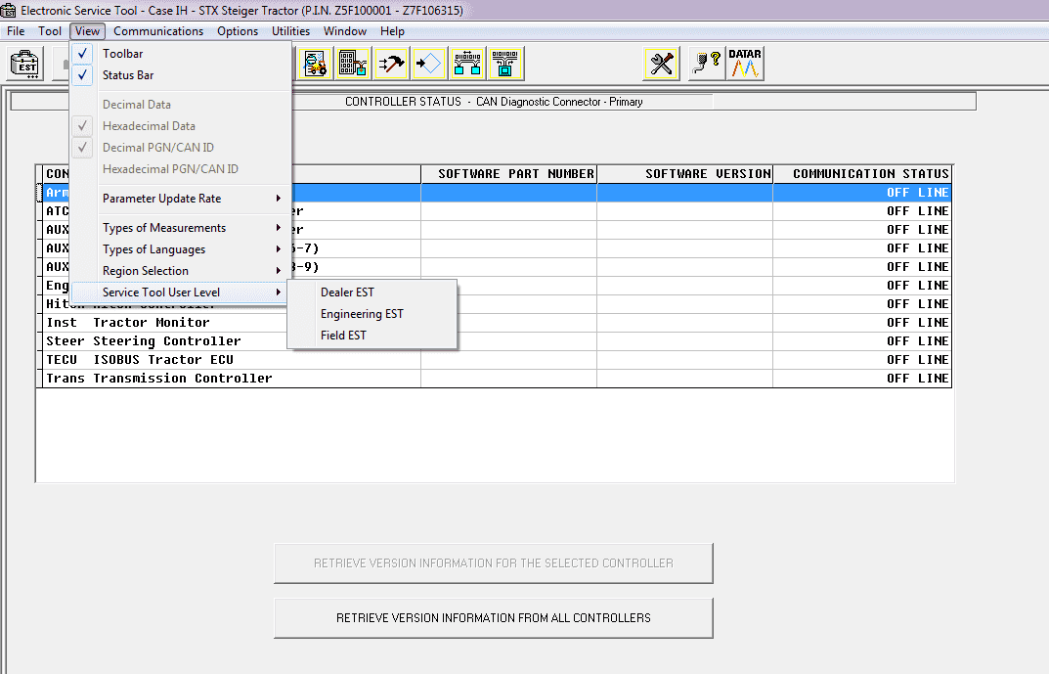Open the Tool menu
Image resolution: width=1049 pixels, height=674 pixels.
50,30
